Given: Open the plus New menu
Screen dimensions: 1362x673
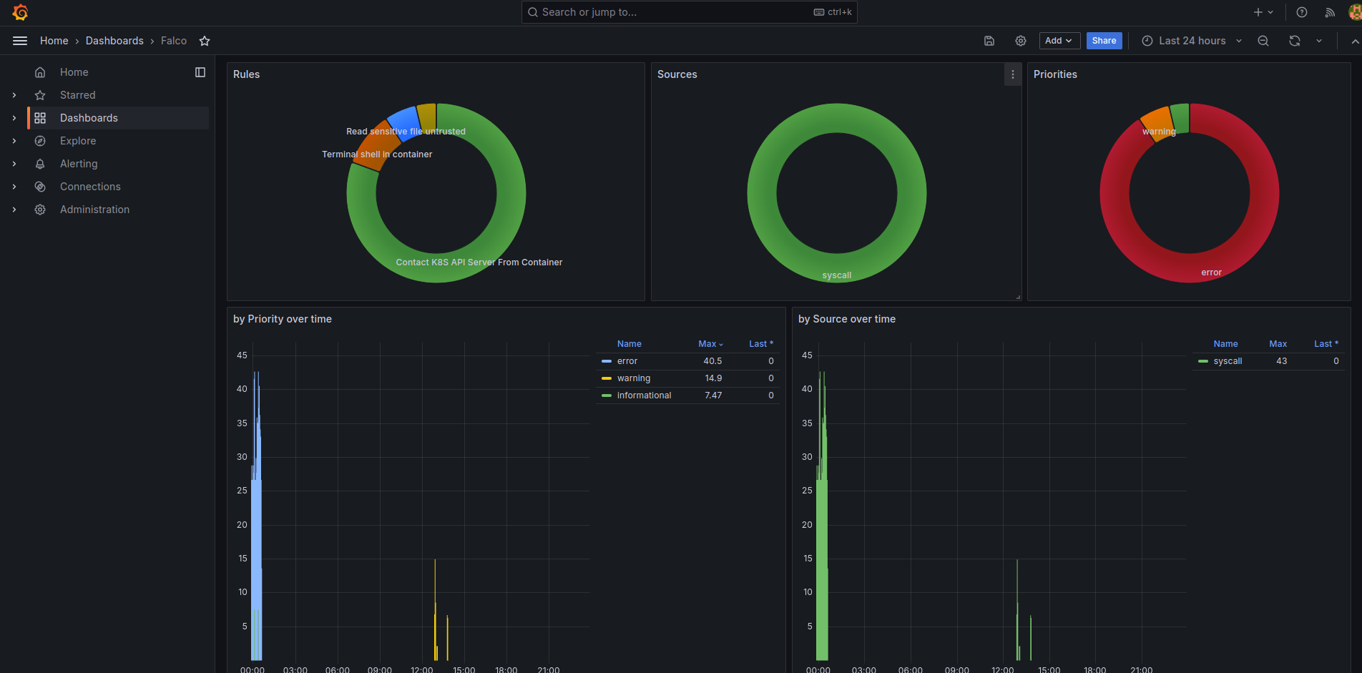Looking at the screenshot, I should pos(1263,12).
